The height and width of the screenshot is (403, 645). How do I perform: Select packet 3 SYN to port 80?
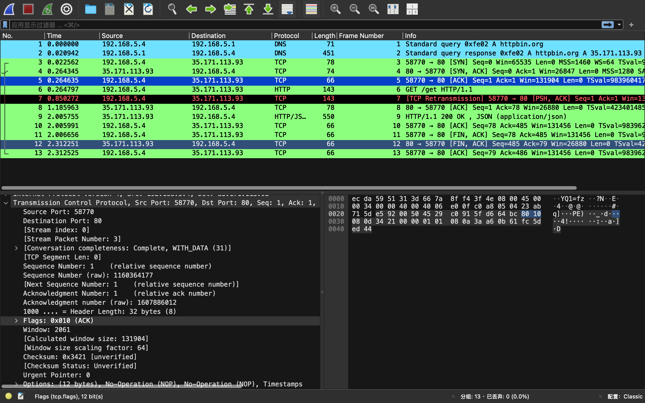pyautogui.click(x=322, y=62)
